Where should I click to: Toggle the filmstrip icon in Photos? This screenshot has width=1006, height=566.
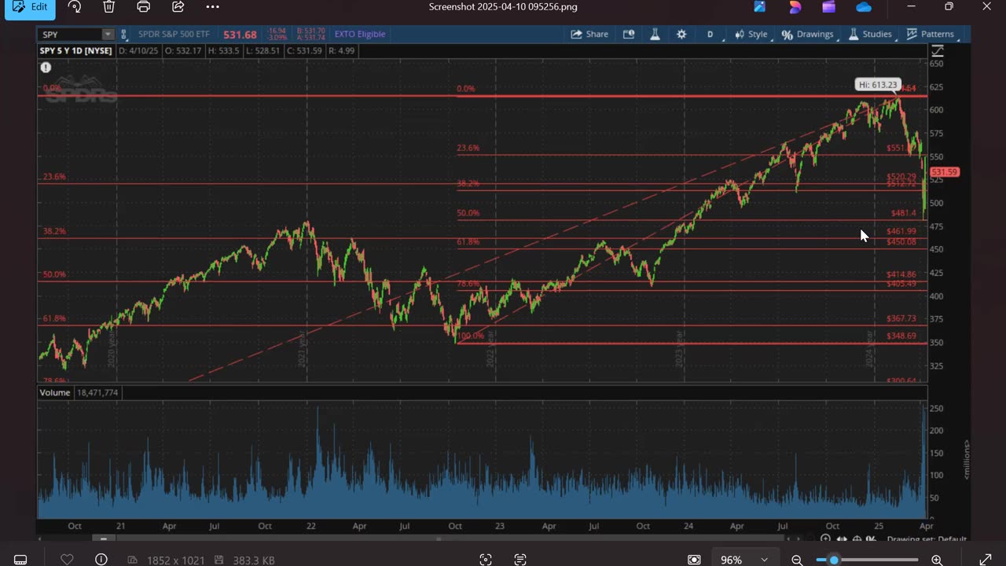coord(20,560)
